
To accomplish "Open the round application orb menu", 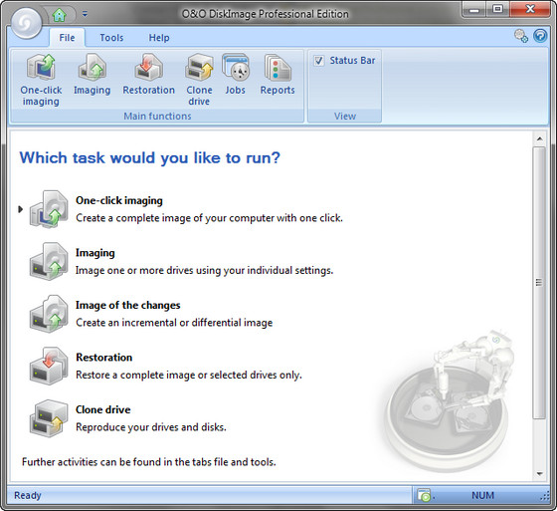I will [x=27, y=24].
